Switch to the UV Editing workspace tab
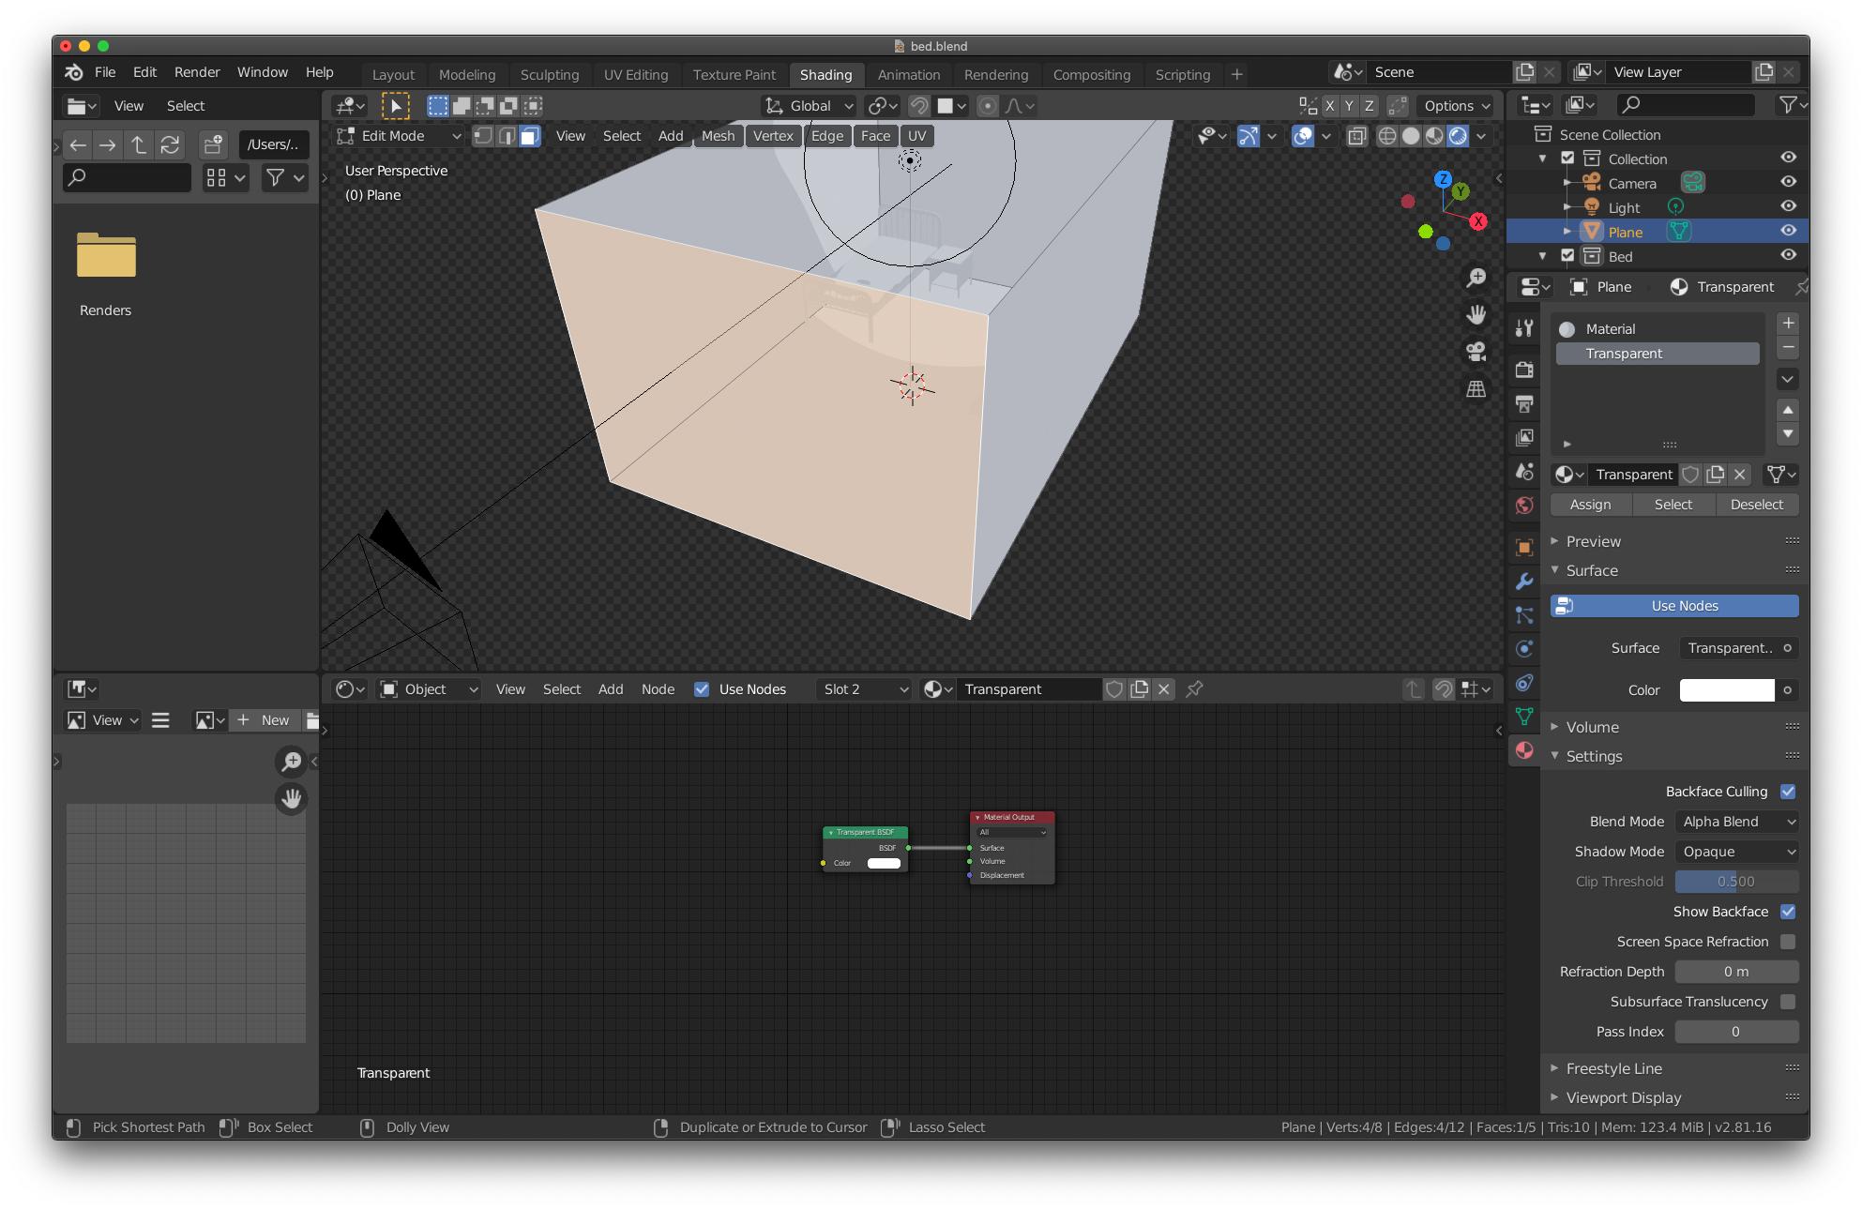Image resolution: width=1862 pixels, height=1209 pixels. 636,75
